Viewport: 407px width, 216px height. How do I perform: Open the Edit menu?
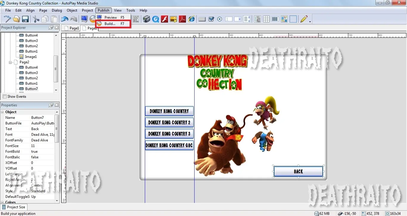tap(18, 10)
